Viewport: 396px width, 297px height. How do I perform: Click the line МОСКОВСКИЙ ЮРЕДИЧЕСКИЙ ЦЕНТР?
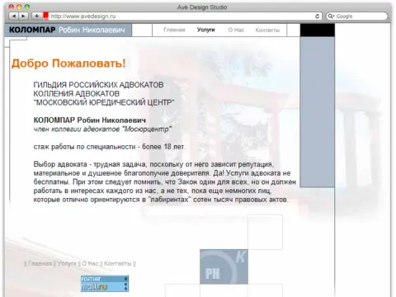(104, 102)
